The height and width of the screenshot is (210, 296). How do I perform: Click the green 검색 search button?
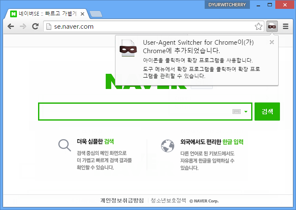tap(267, 111)
